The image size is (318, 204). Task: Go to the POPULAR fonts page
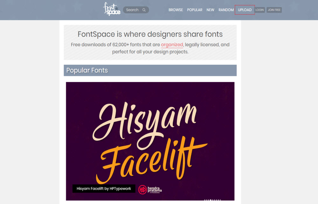195,10
